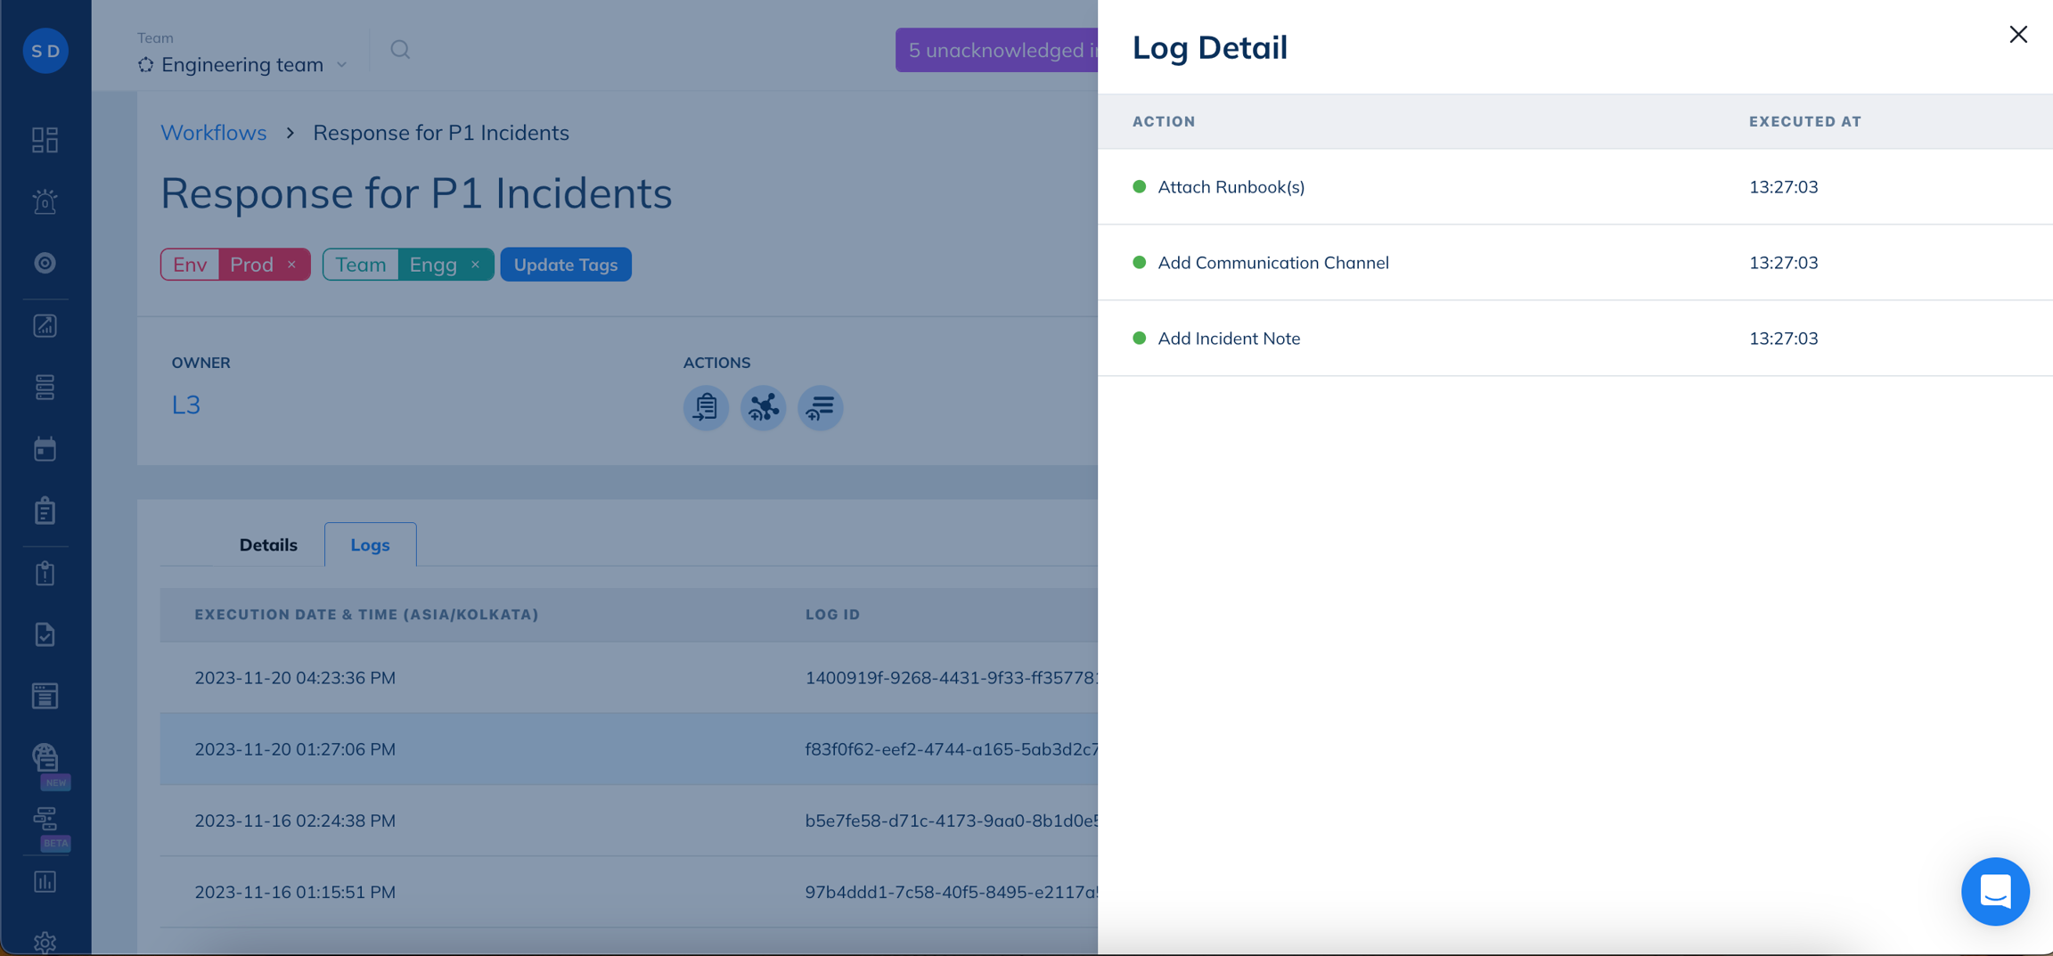Open the reports bar chart icon in sidebar
Screen dimensions: 2053x956
coord(45,881)
